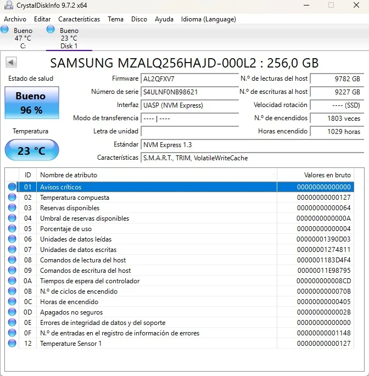The image size is (369, 376).
Task: Select the Horas de encendido attribute row
Action: pos(69,302)
